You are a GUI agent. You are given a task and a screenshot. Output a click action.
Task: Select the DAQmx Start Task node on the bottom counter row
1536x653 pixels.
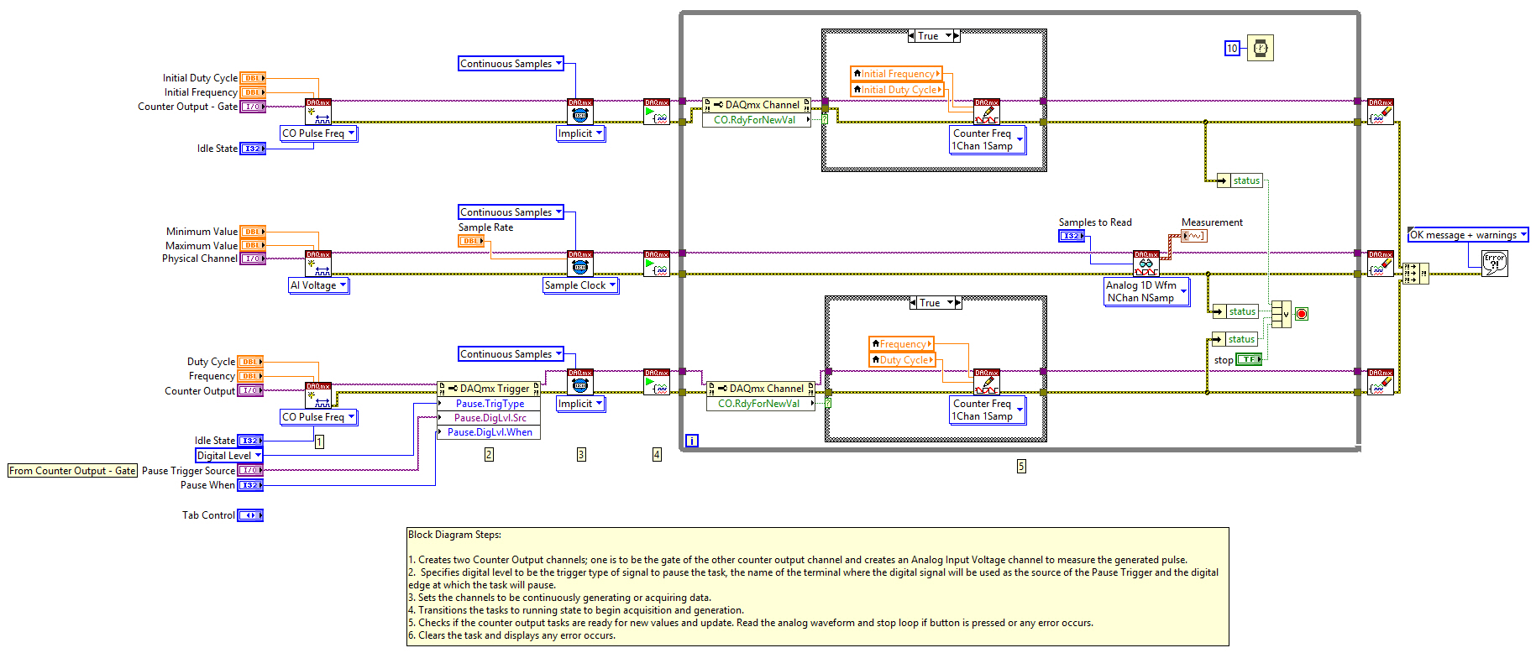point(657,382)
